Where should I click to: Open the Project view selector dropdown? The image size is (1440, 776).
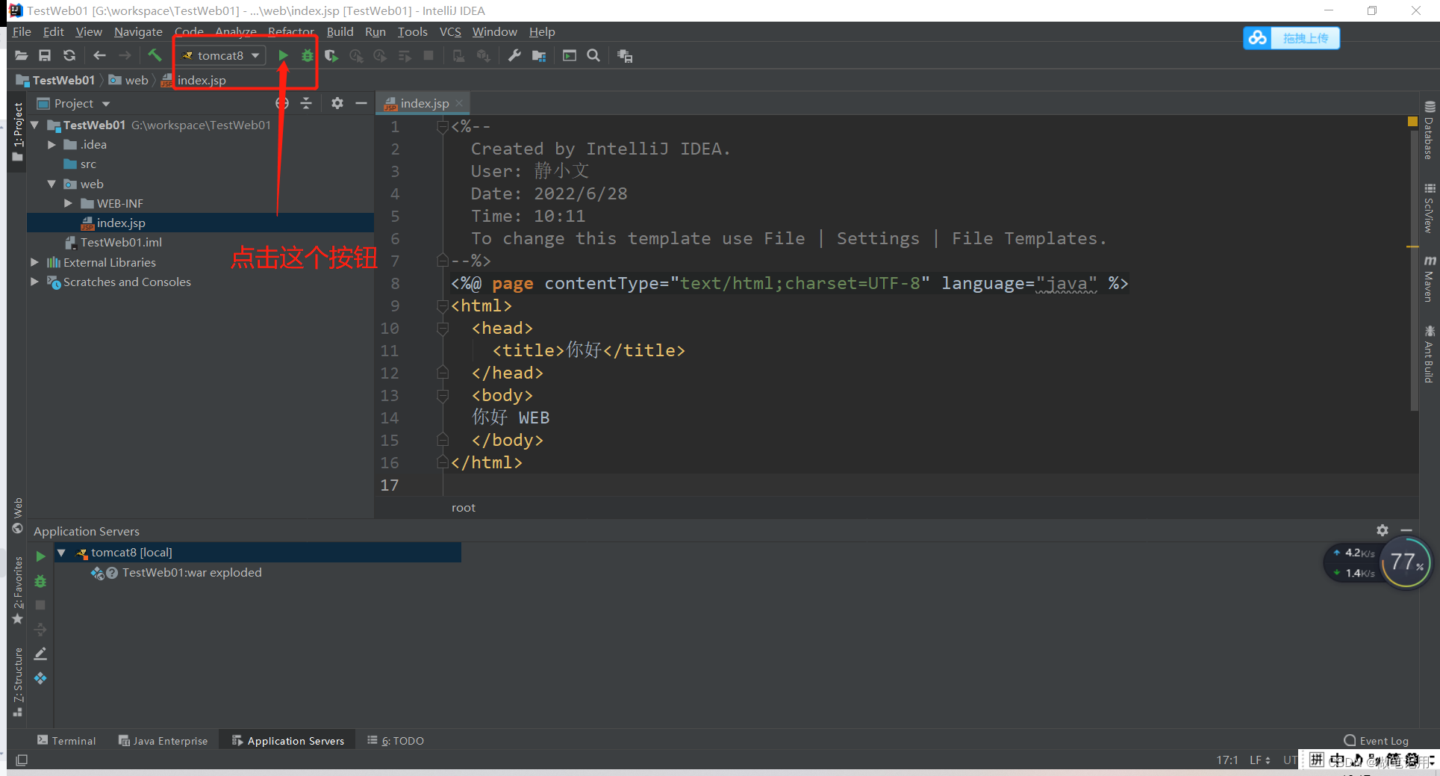73,103
